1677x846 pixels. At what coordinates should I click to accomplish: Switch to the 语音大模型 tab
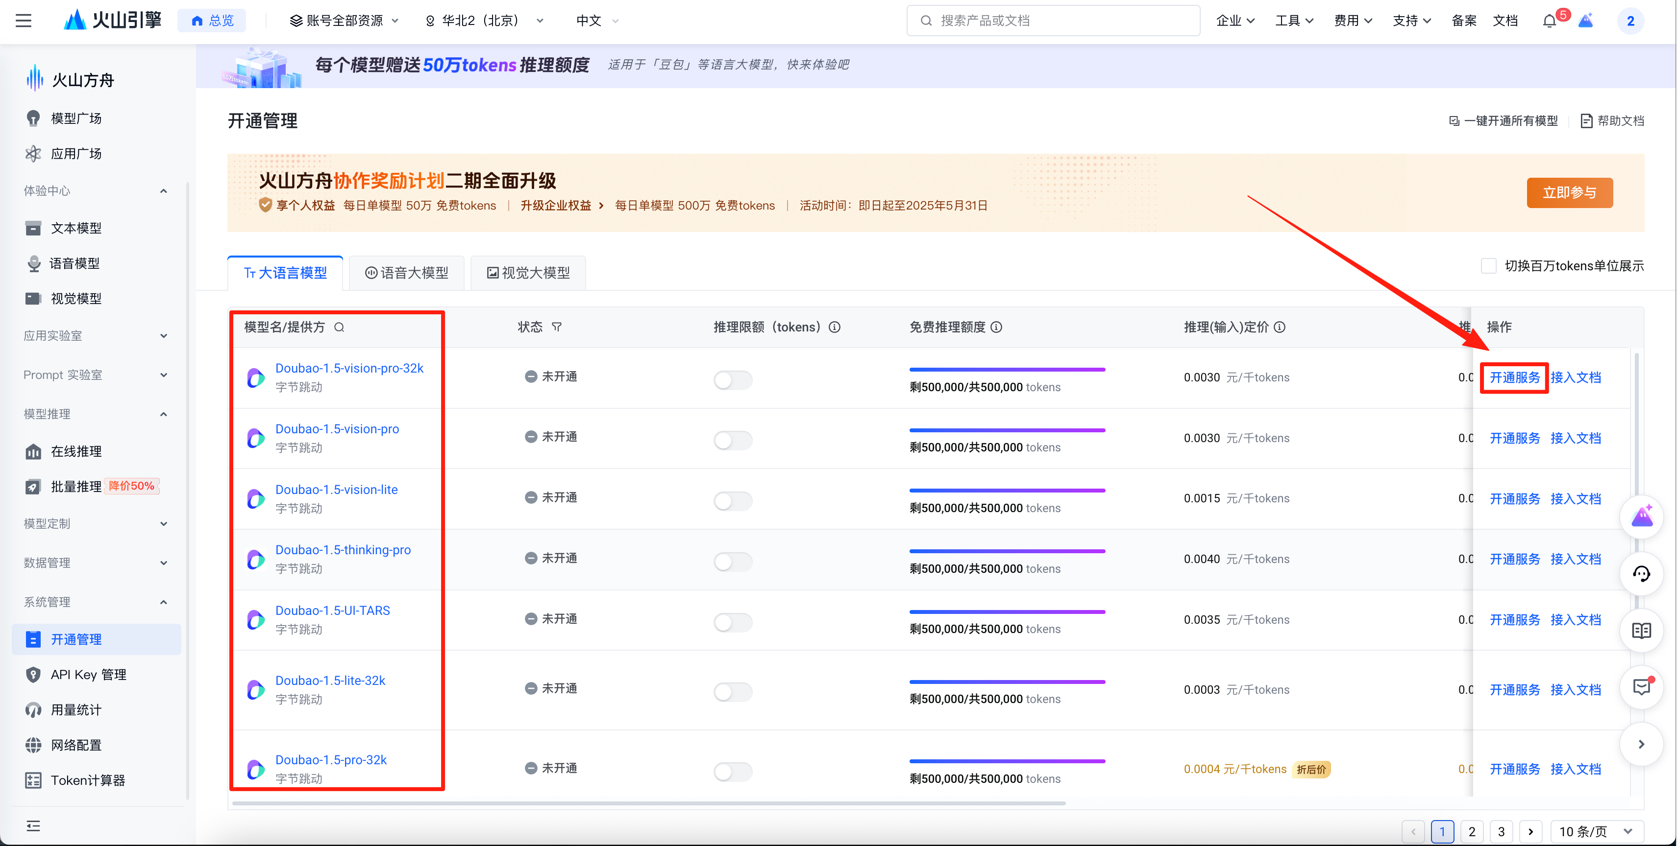click(x=407, y=273)
